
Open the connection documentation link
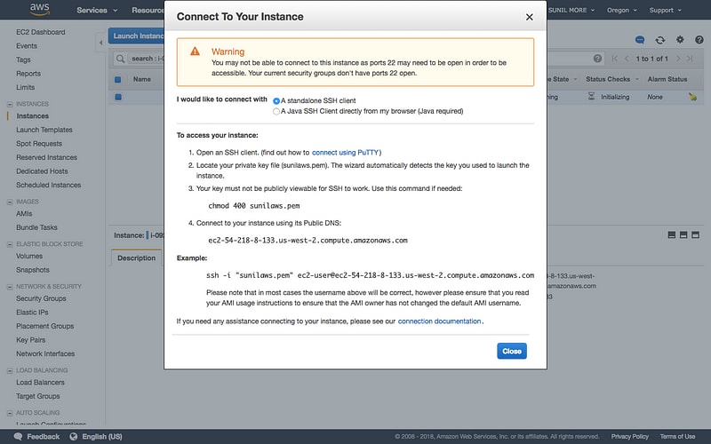tap(439, 321)
